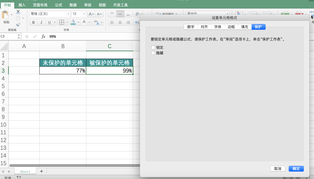
Task: Confirm formula bar entry checkmark
Action: tap(35, 36)
